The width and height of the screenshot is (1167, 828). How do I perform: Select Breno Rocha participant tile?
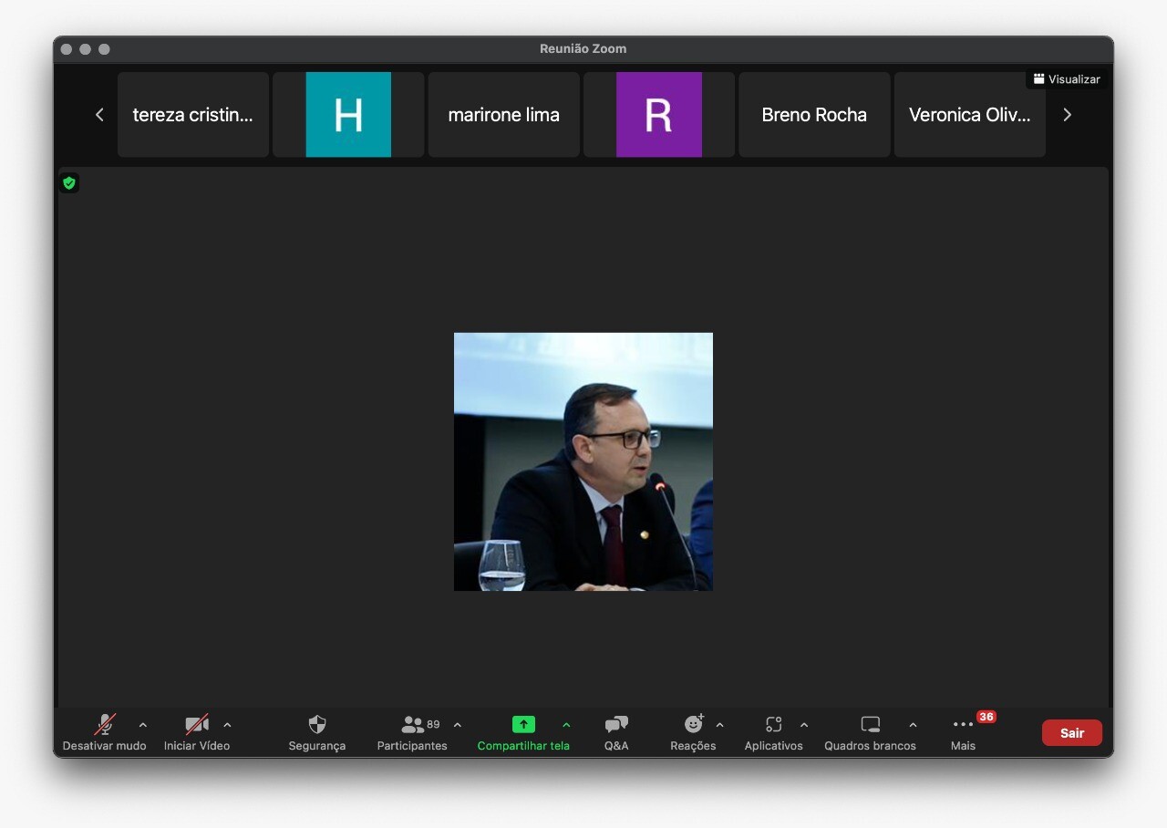(814, 115)
